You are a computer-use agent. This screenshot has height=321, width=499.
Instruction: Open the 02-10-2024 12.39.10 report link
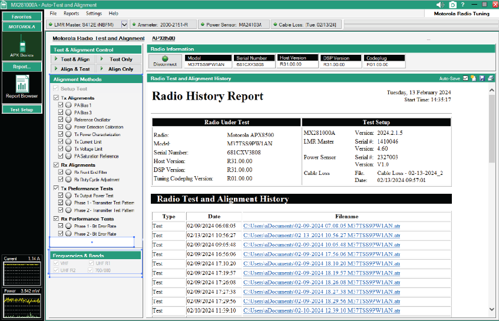(x=322, y=310)
